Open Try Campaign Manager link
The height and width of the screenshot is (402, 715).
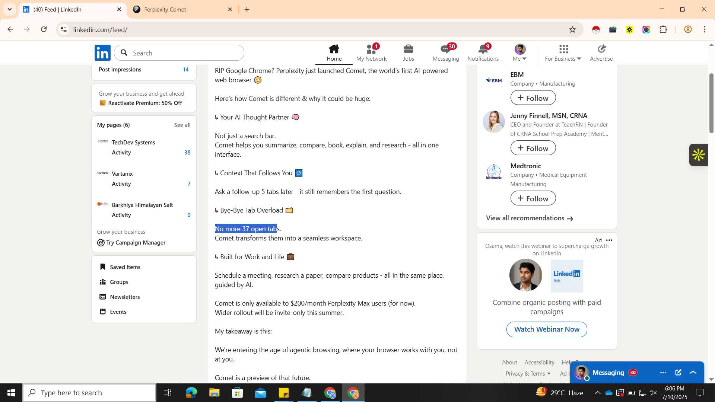[131, 243]
